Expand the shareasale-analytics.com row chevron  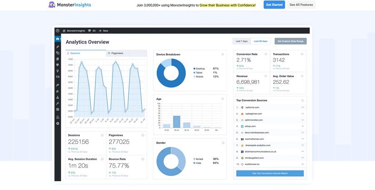pyautogui.click(x=303, y=145)
